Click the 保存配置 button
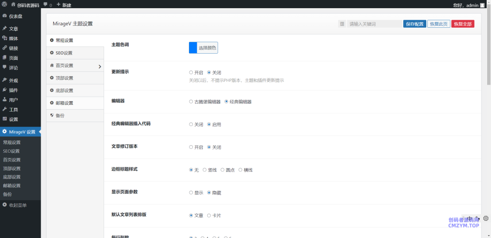 pyautogui.click(x=414, y=23)
